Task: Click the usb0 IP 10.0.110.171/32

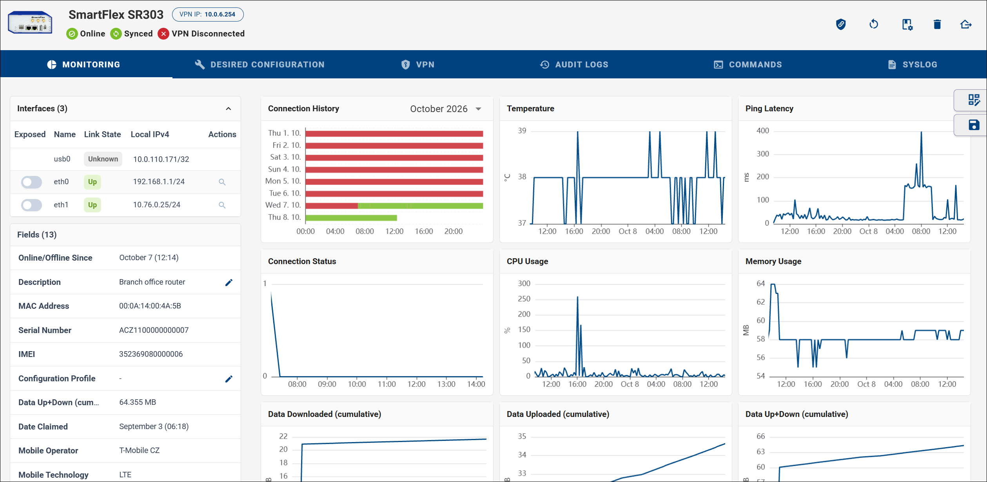Action: (x=161, y=159)
